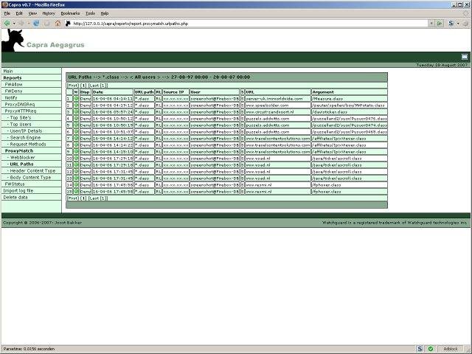Open the ProxyHTTPReq report
472x354 pixels.
(x=21, y=111)
